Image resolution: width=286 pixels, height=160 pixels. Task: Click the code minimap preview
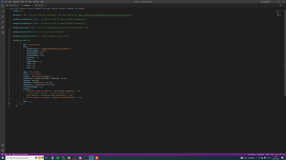[280, 13]
